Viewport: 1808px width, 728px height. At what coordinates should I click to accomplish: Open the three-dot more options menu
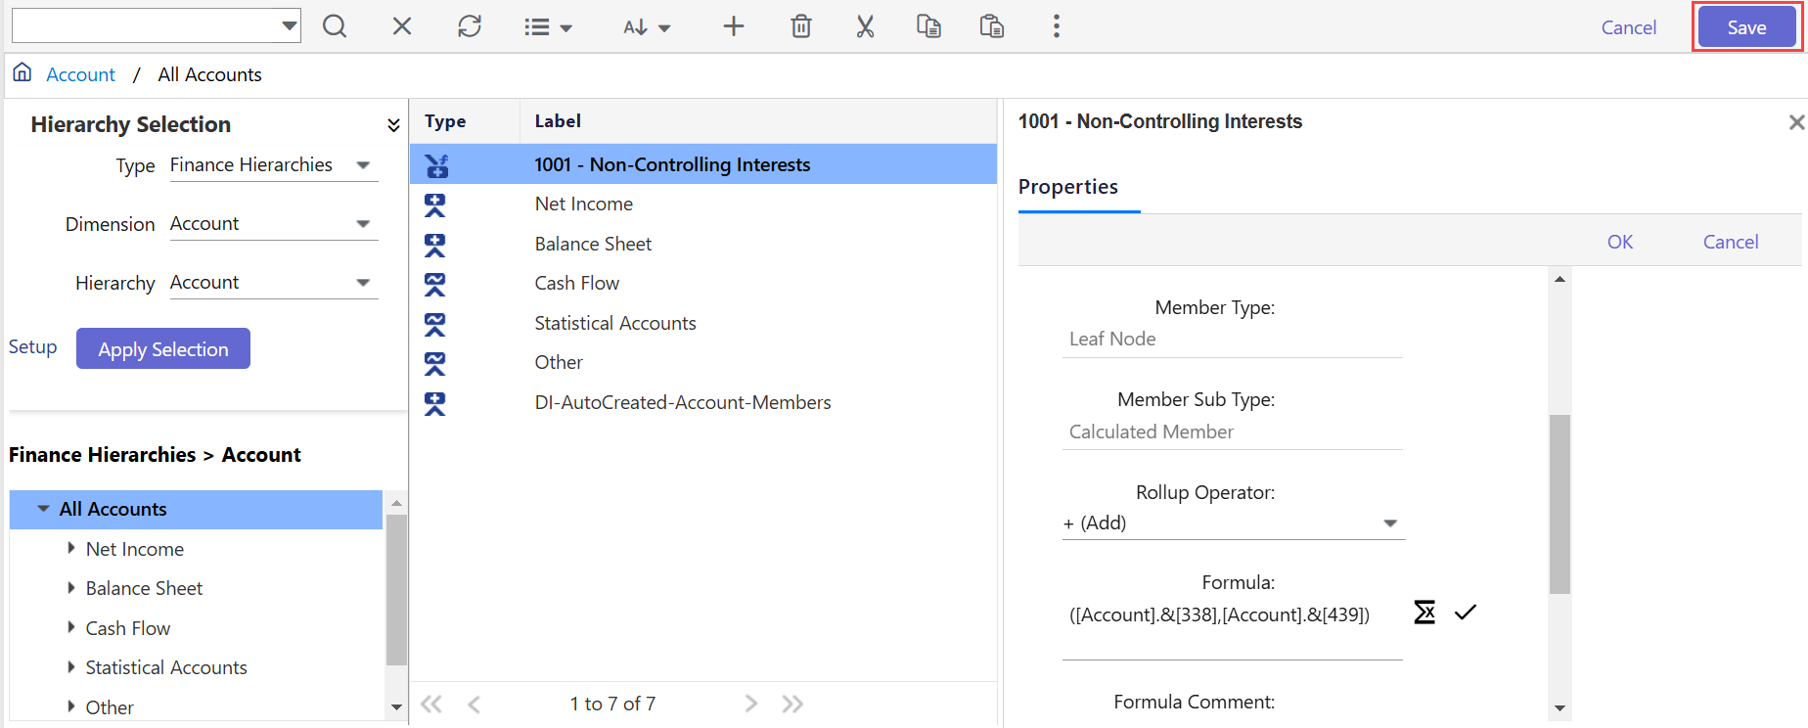click(1057, 26)
